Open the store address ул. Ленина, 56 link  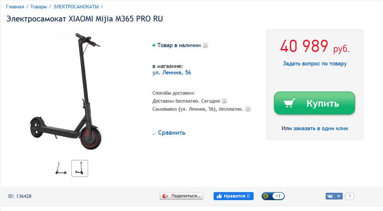172,72
